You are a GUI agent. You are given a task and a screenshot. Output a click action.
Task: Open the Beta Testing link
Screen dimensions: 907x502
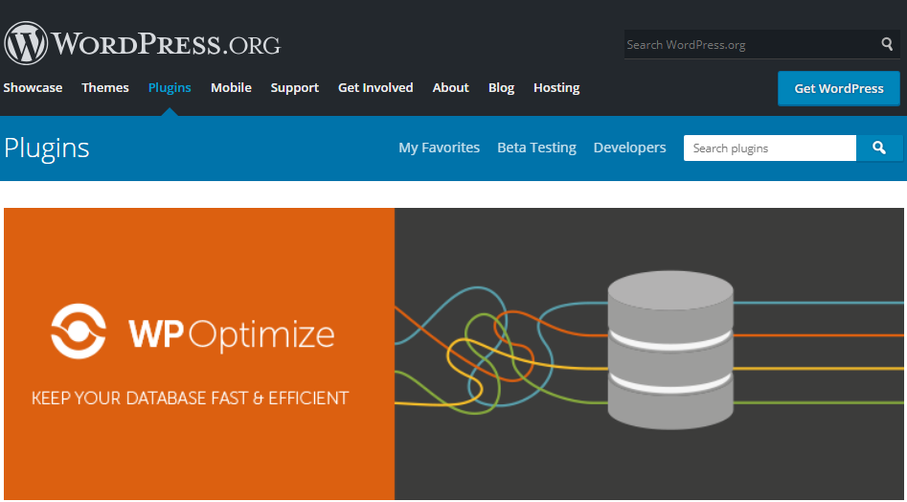coord(536,148)
